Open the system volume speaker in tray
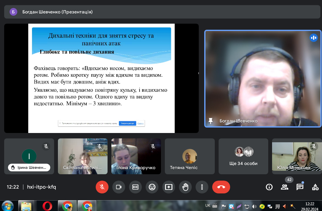Image resolution: width=322 pixels, height=211 pixels. [x=254, y=206]
